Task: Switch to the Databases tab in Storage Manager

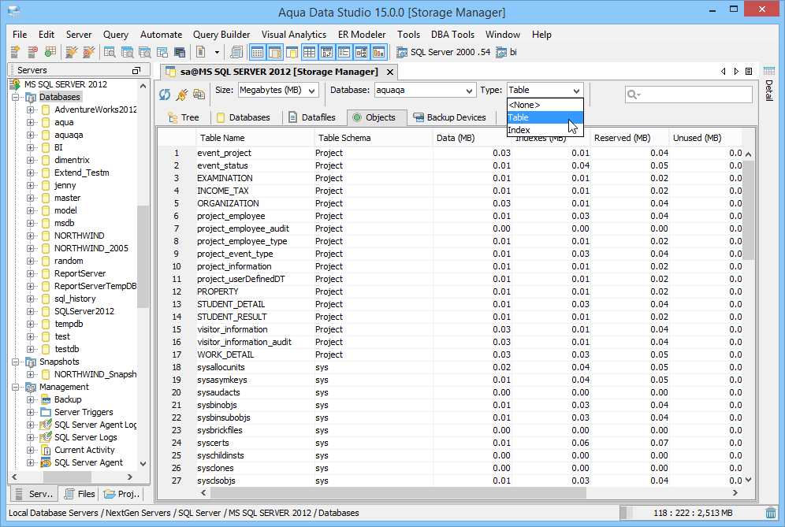Action: (244, 117)
